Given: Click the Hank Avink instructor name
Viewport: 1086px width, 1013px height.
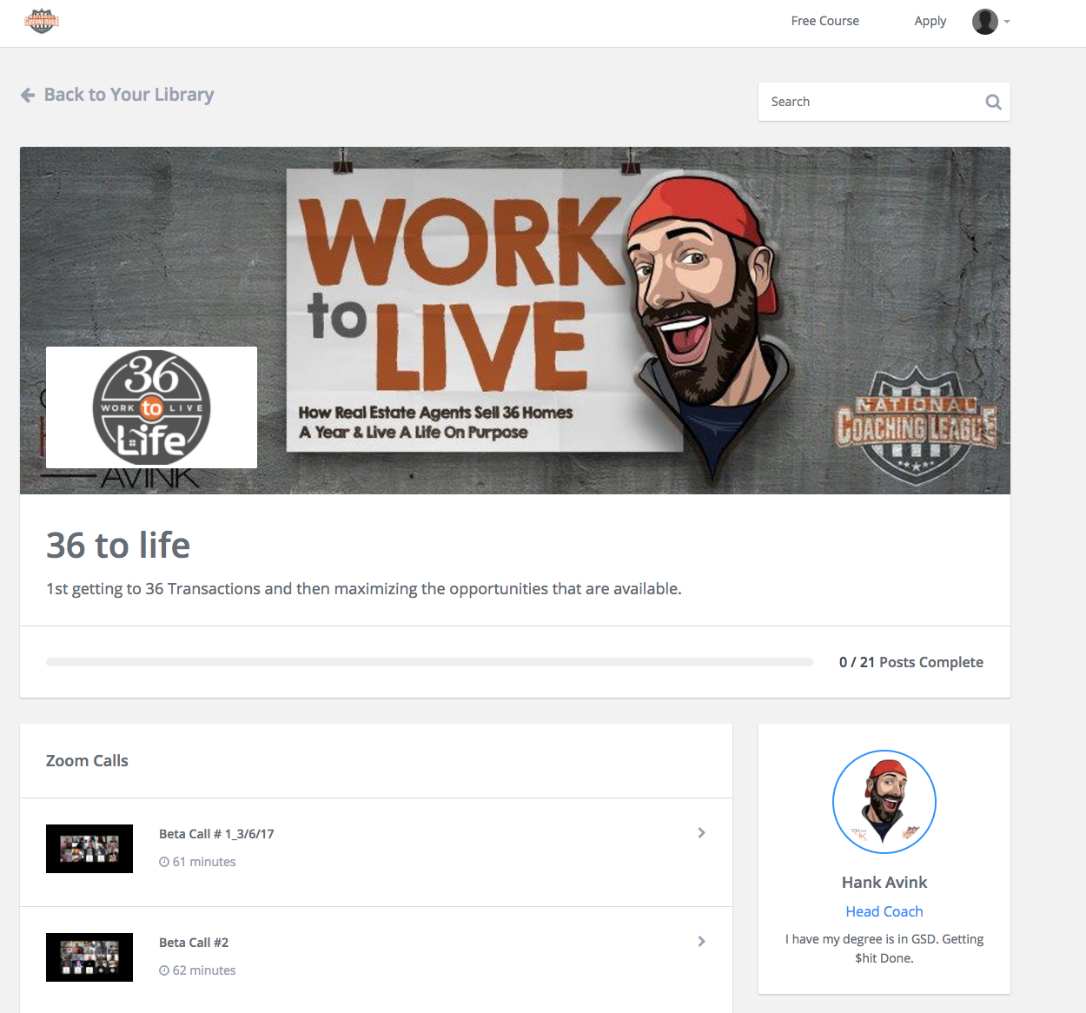Looking at the screenshot, I should pyautogui.click(x=884, y=883).
